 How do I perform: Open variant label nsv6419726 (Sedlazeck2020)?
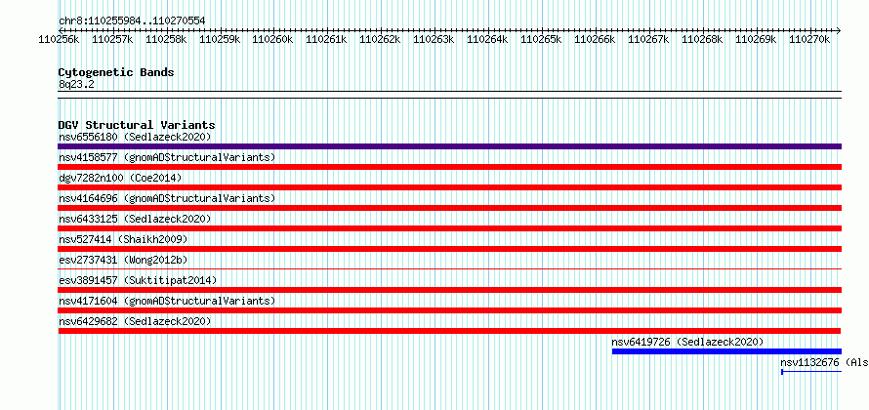coord(687,342)
